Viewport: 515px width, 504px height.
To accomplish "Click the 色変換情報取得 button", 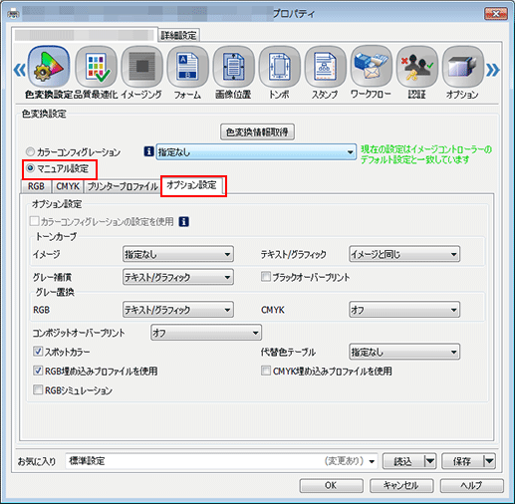I will tap(257, 132).
